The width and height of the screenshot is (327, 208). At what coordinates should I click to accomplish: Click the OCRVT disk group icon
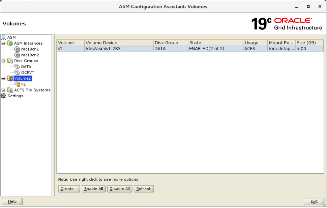pos(17,73)
